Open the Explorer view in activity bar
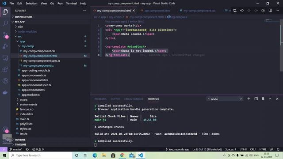The height and width of the screenshot is (159, 283). click(x=5, y=12)
